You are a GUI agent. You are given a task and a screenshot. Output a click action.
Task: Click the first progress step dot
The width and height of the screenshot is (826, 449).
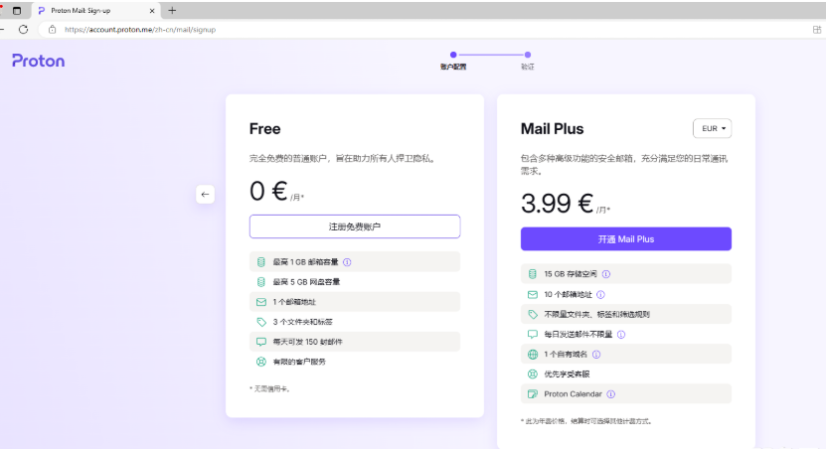point(453,55)
